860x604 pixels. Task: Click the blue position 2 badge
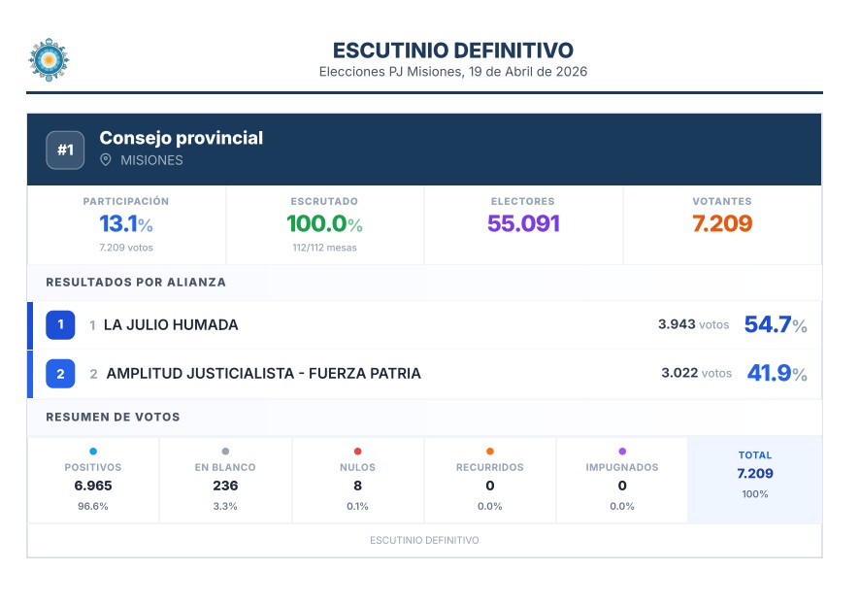(x=60, y=374)
